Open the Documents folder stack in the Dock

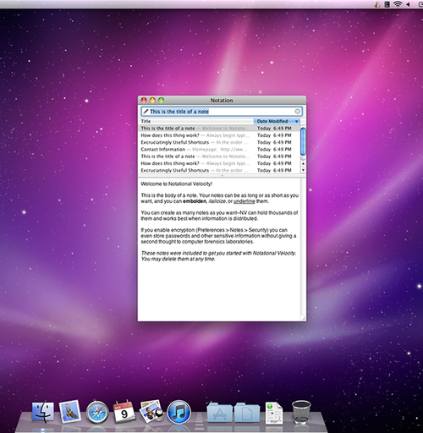[247, 413]
